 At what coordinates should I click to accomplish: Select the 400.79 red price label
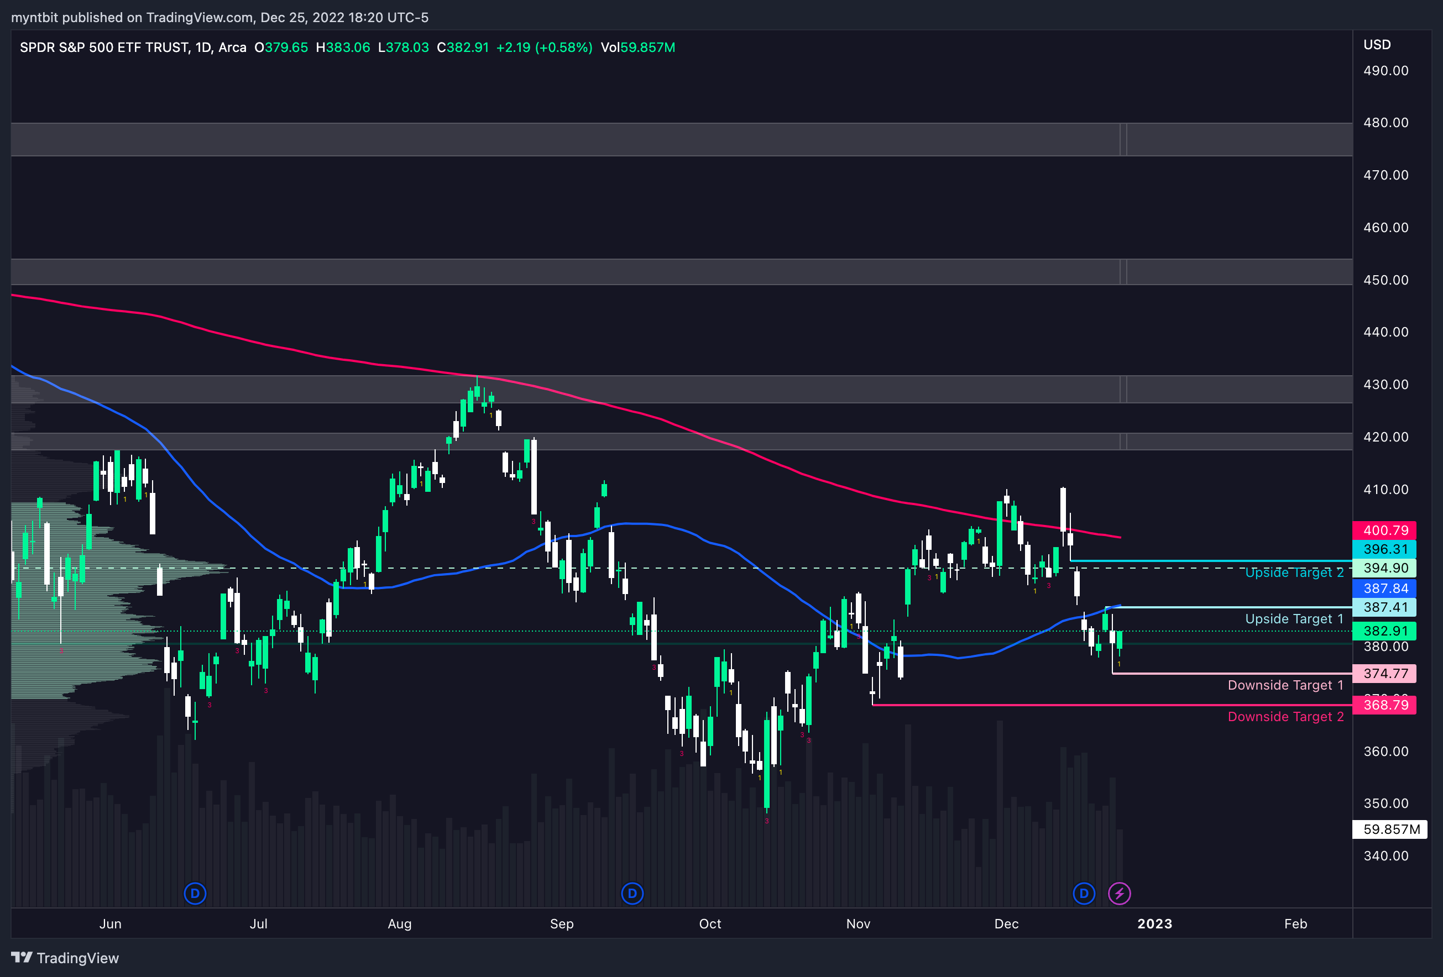pyautogui.click(x=1384, y=530)
